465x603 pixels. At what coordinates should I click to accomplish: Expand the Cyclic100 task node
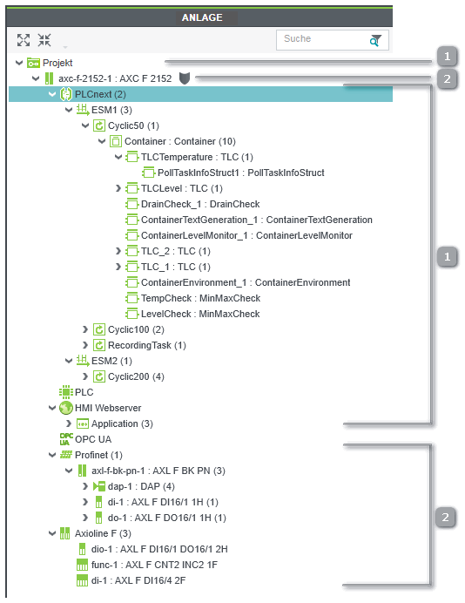click(x=85, y=329)
